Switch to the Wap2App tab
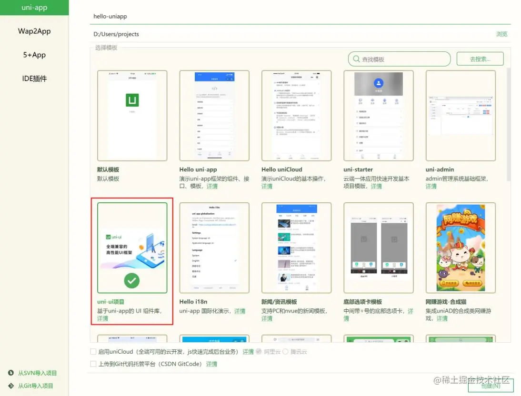 [x=34, y=31]
